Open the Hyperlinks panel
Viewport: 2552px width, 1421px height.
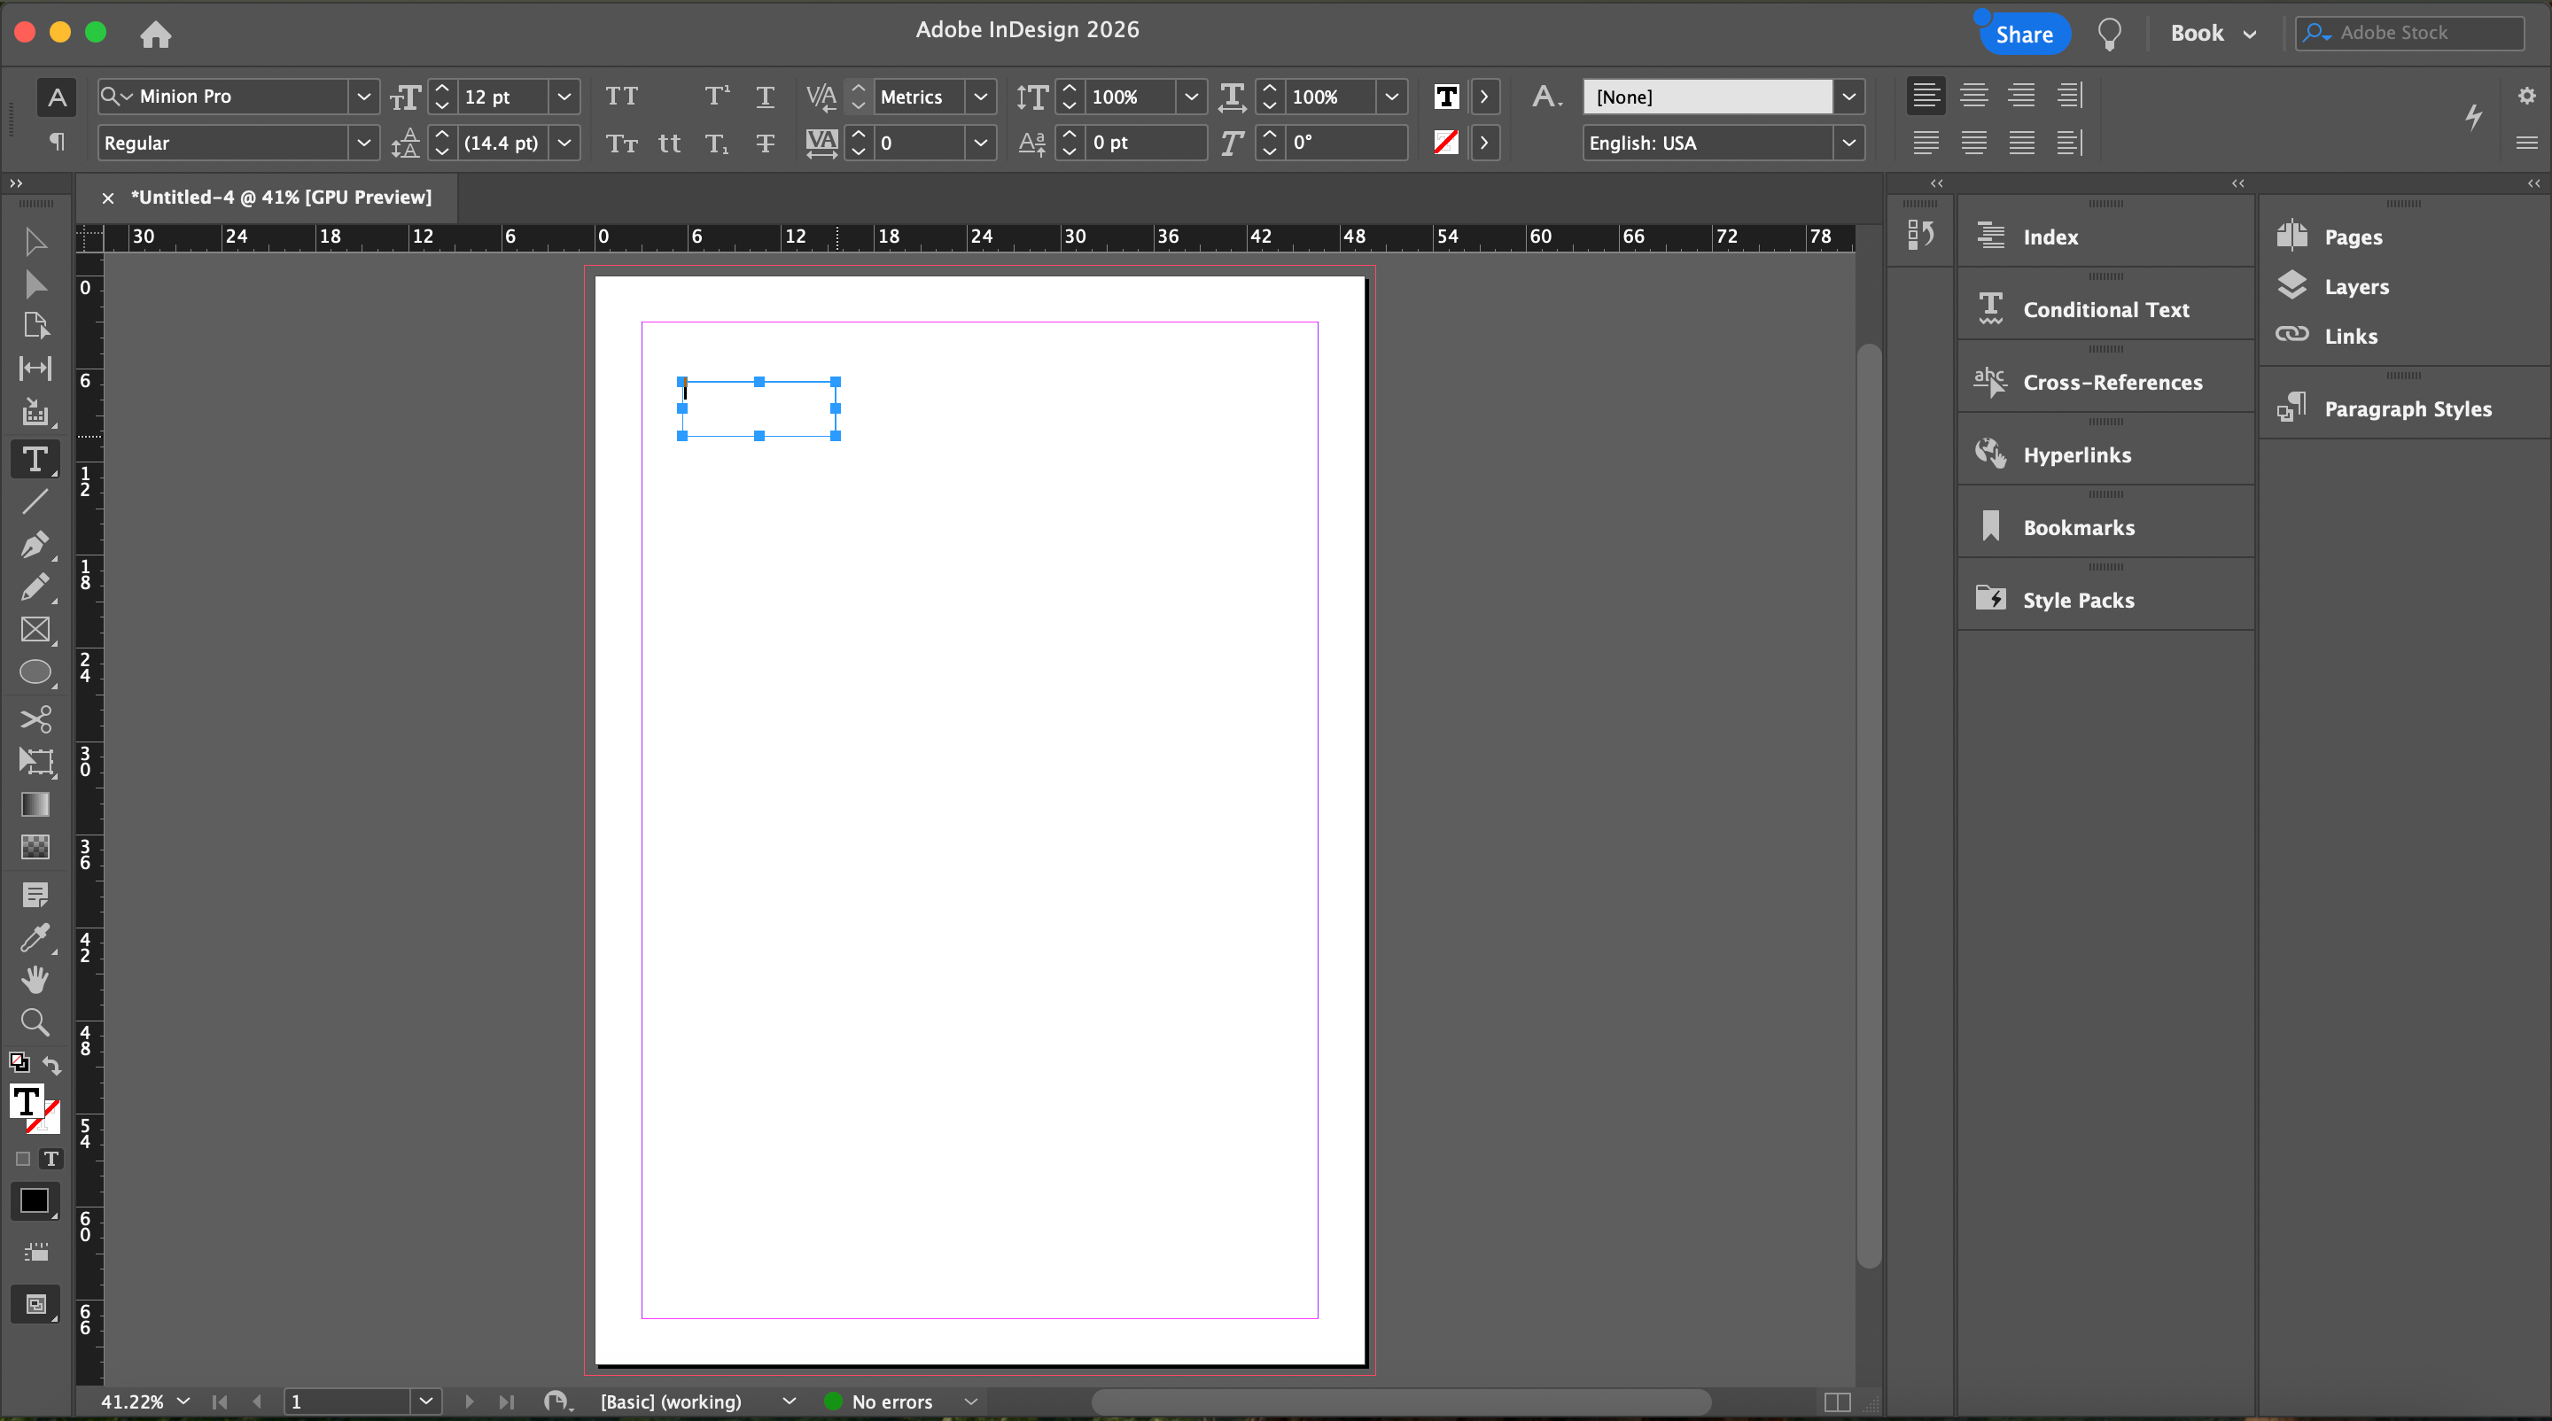(x=2076, y=455)
